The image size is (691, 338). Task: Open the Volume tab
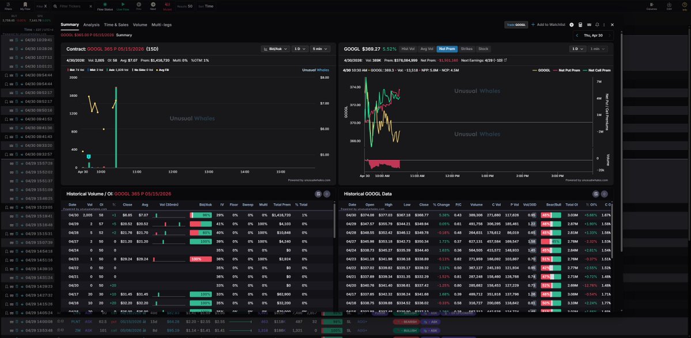click(x=140, y=25)
